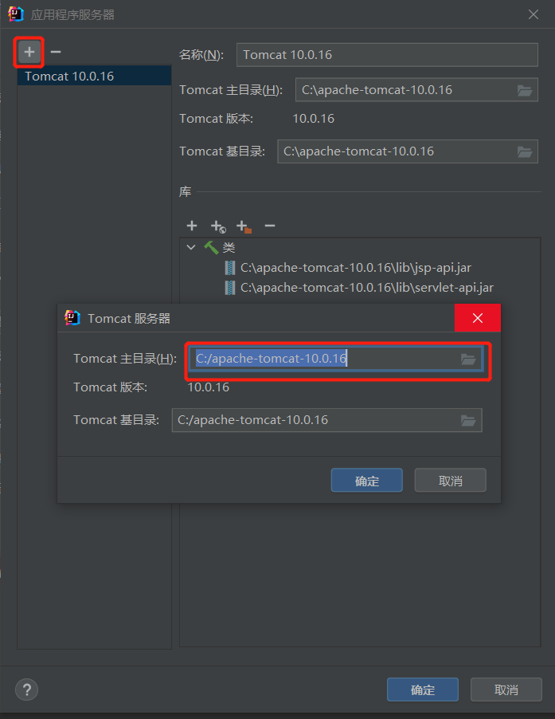Image resolution: width=555 pixels, height=719 pixels.
Task: Browse base directory folder in Tomcat 服务器 dialog
Action: pyautogui.click(x=468, y=421)
